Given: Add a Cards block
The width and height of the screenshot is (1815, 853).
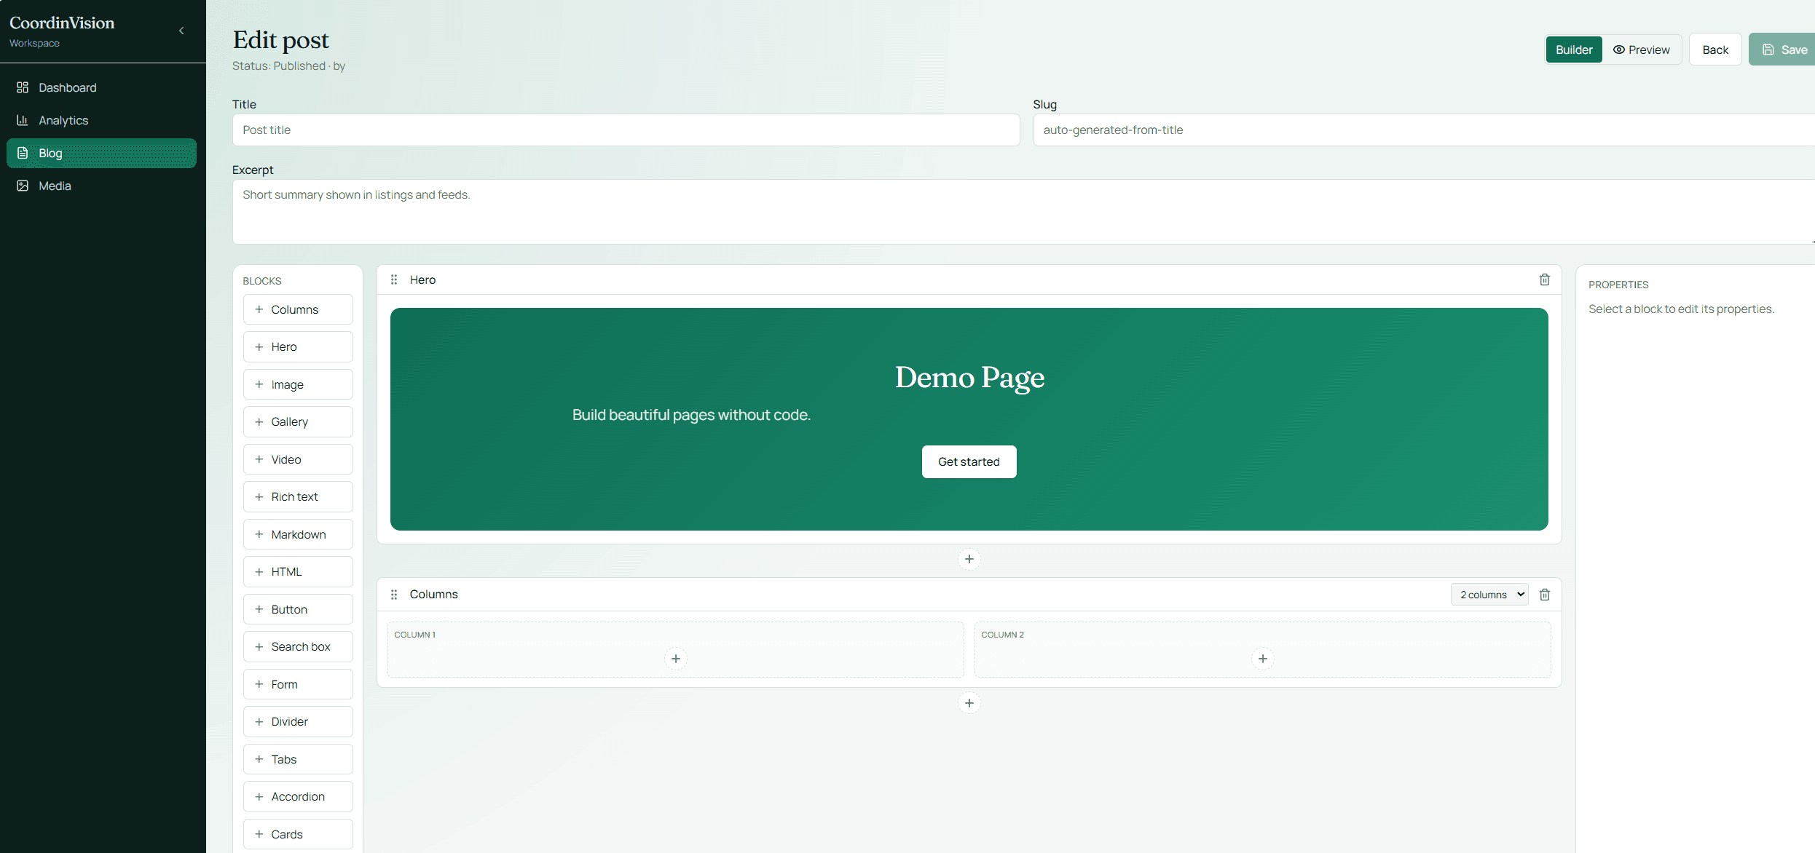Looking at the screenshot, I should click(298, 834).
